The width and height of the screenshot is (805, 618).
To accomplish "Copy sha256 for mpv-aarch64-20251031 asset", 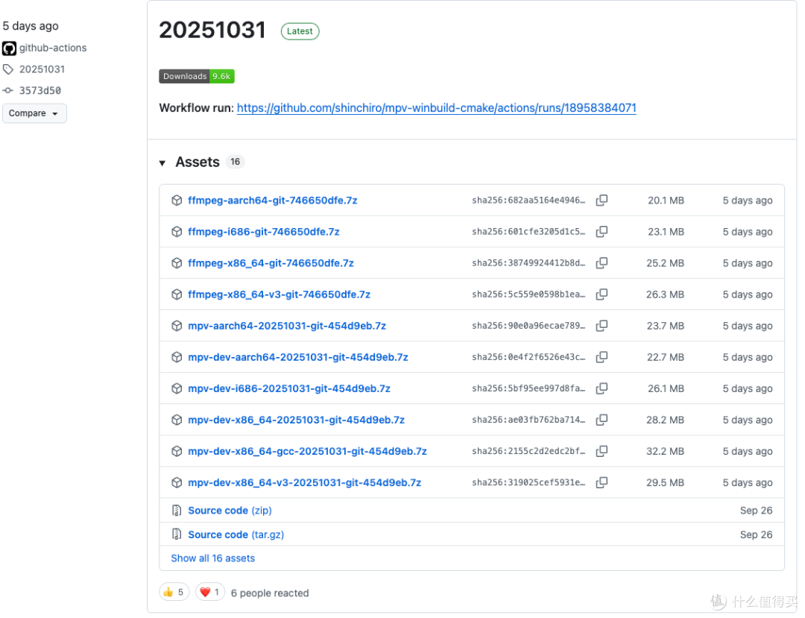I will [x=602, y=326].
